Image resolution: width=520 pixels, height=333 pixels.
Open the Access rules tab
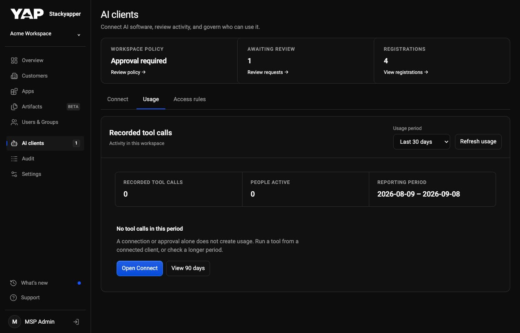click(x=190, y=99)
